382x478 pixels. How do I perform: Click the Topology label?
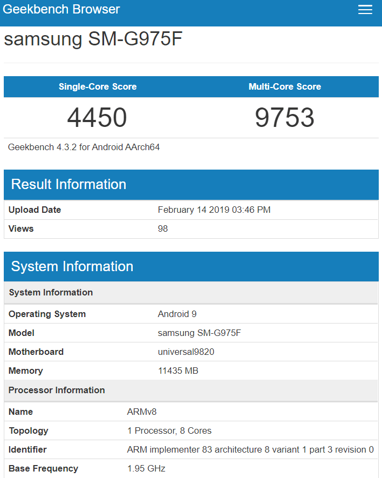click(x=29, y=431)
